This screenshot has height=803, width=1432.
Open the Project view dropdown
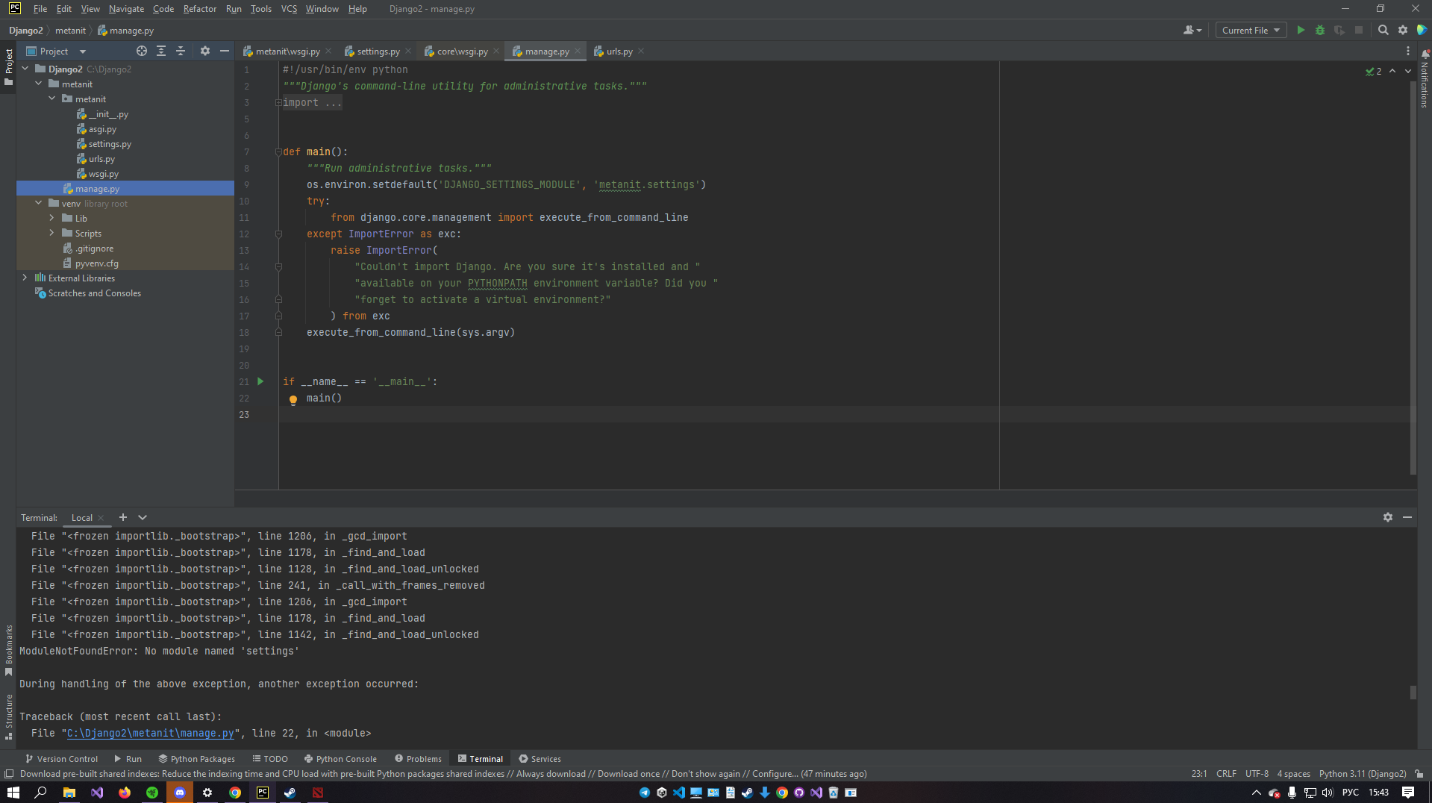(x=57, y=51)
